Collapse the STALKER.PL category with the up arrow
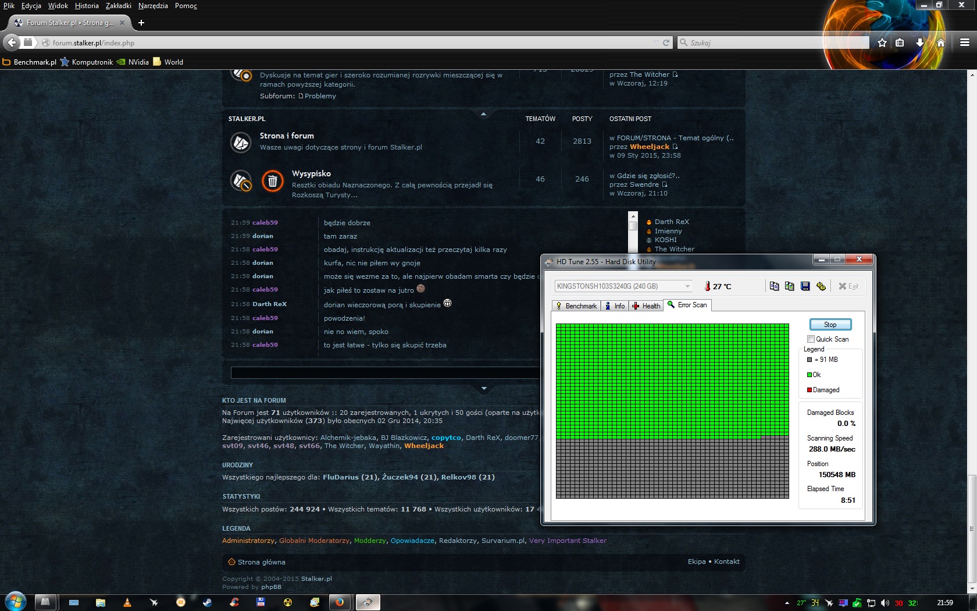Image resolution: width=977 pixels, height=611 pixels. tap(483, 114)
